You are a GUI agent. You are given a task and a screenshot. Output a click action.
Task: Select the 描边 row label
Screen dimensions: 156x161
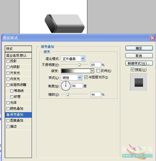point(13,126)
